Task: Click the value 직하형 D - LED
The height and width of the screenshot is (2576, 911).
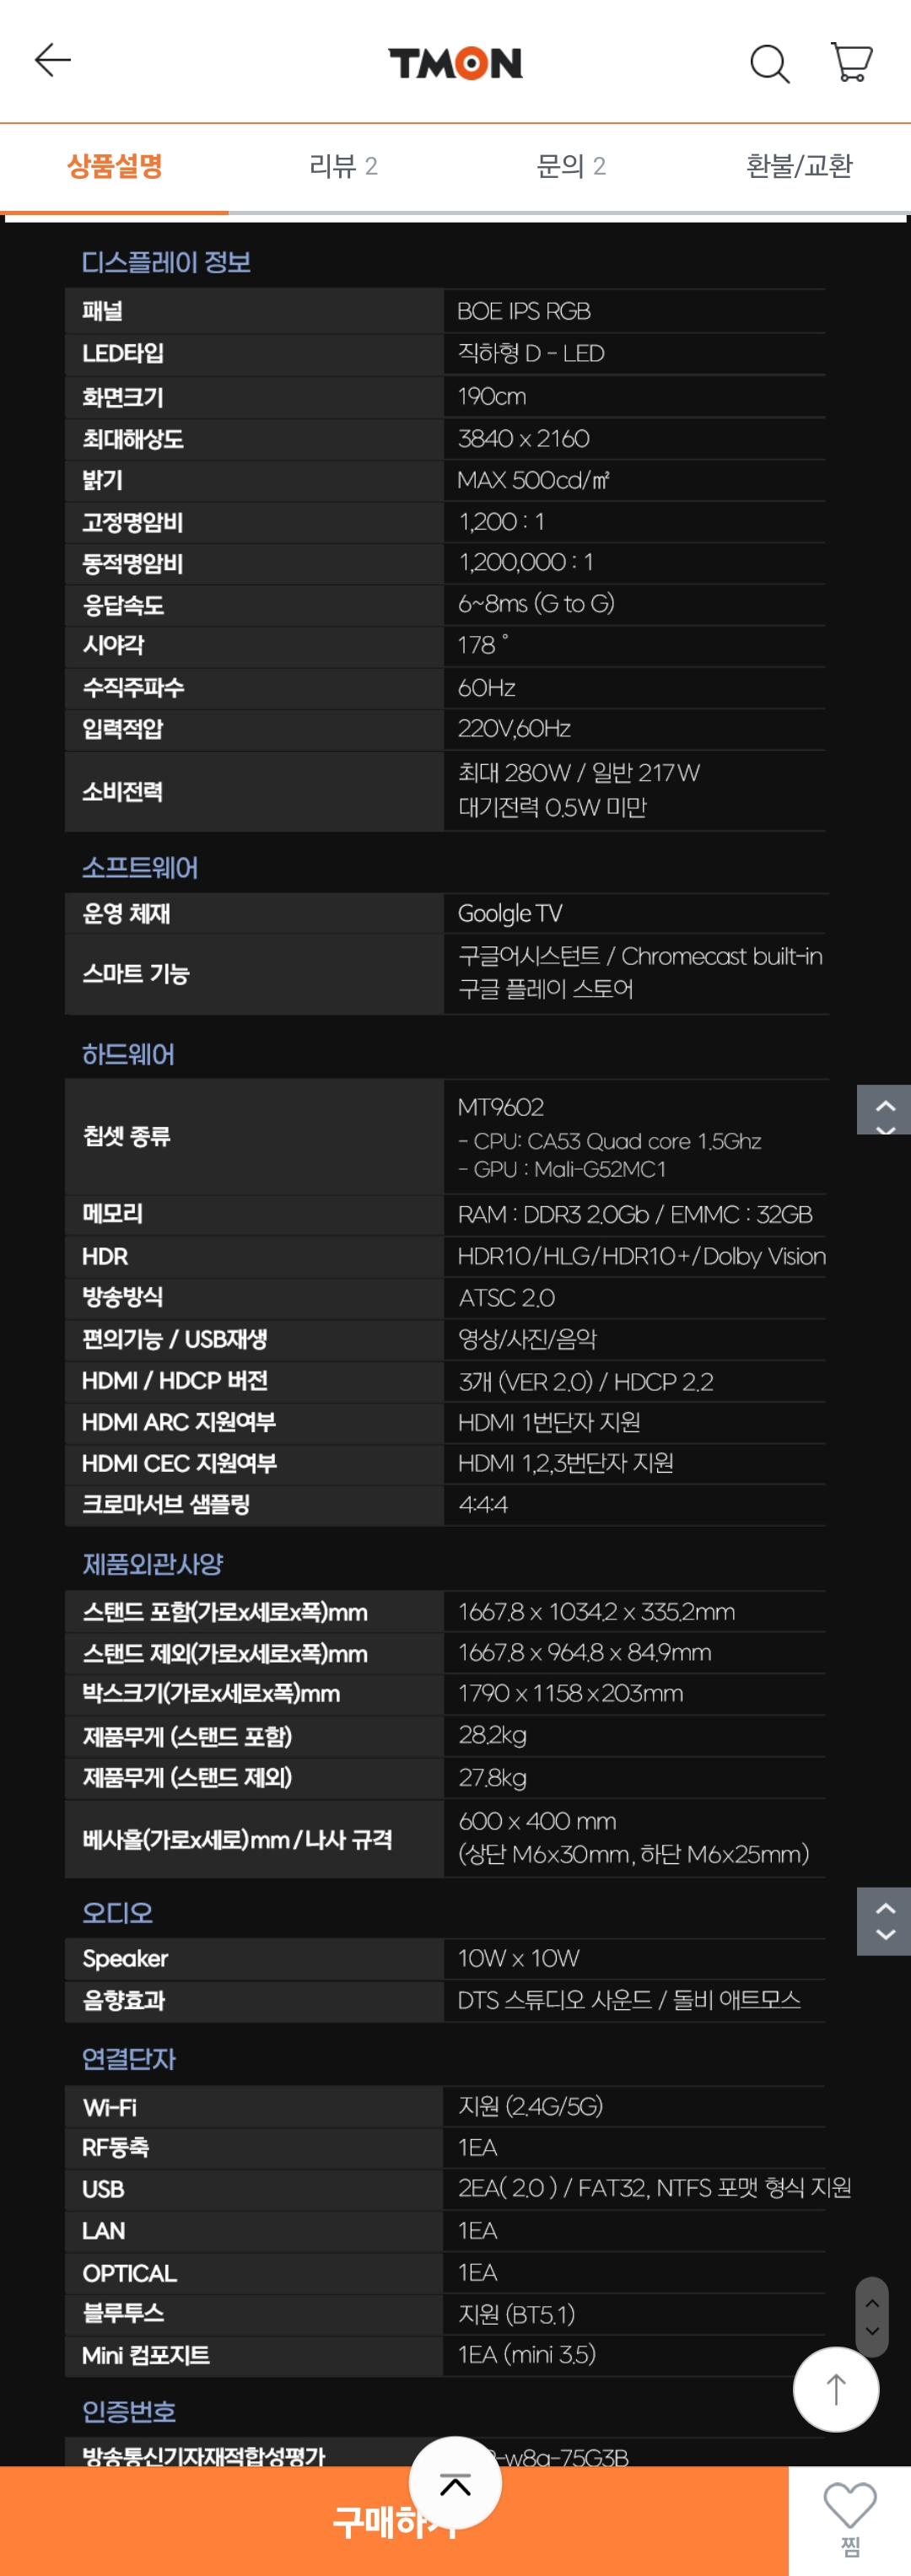Action: pos(531,353)
